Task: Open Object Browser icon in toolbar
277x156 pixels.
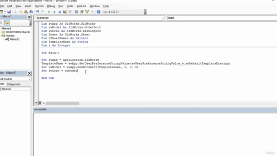Action: point(87,12)
